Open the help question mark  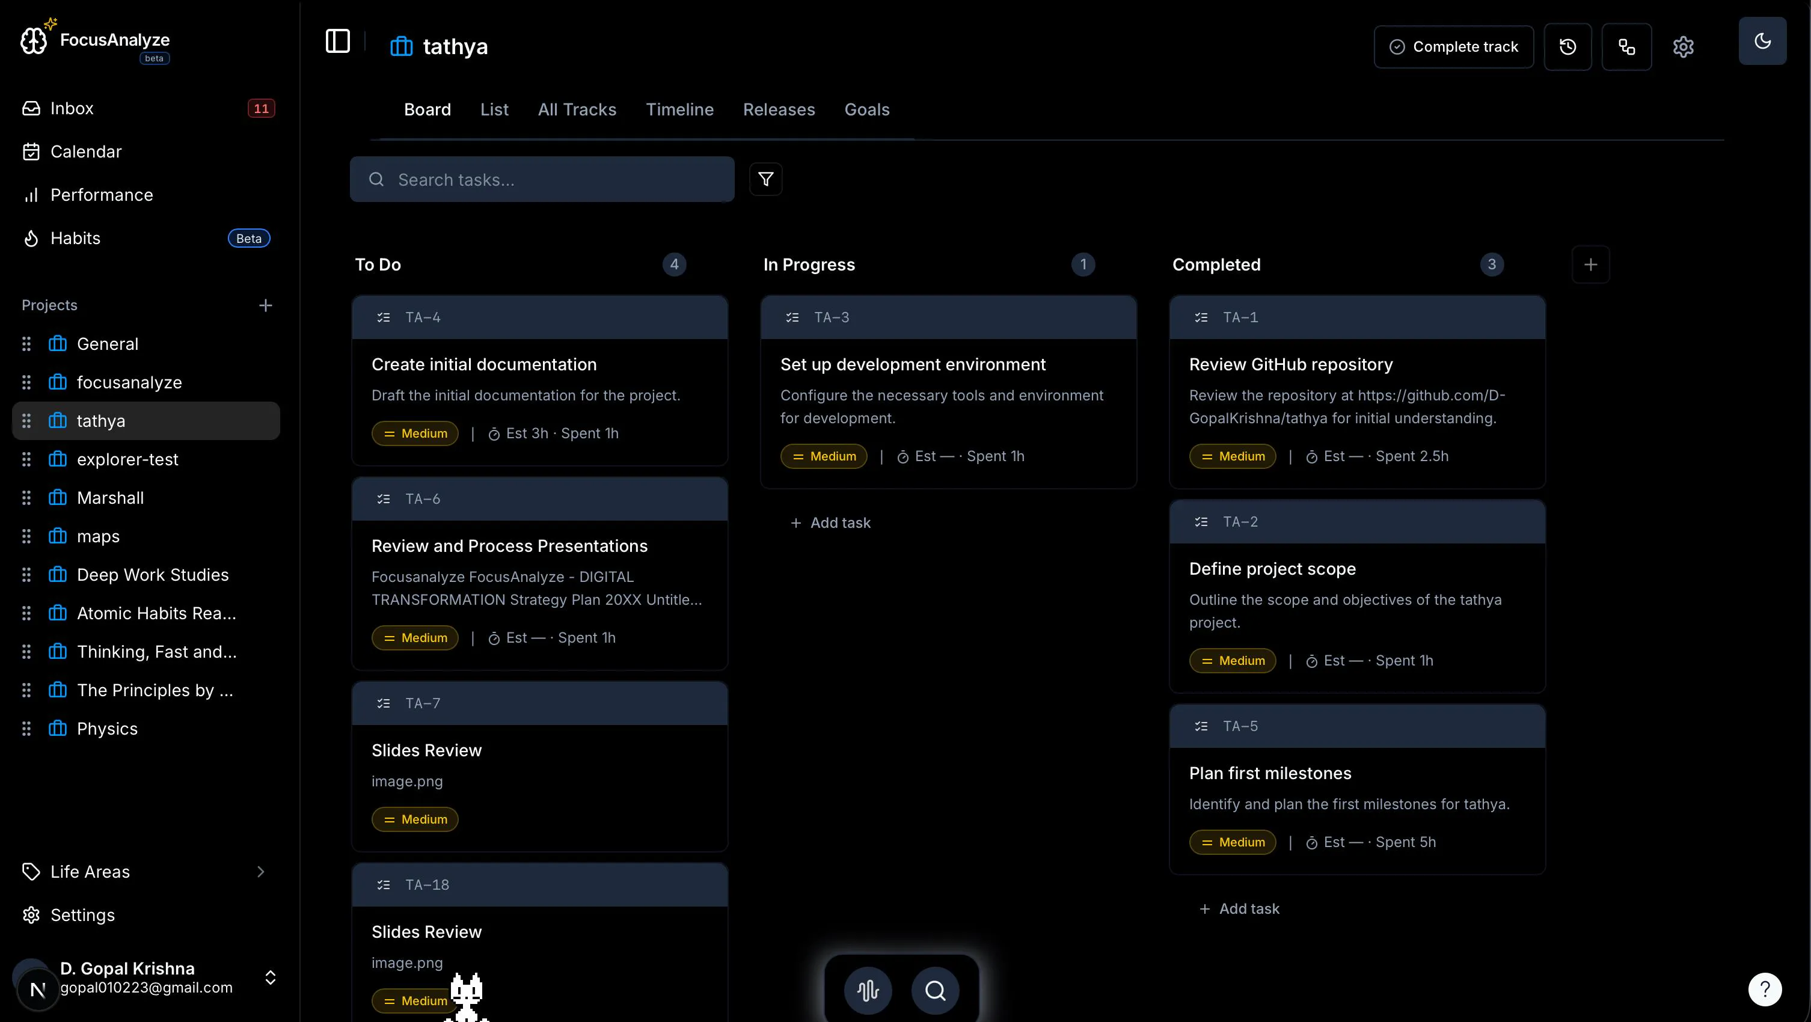pyautogui.click(x=1765, y=989)
